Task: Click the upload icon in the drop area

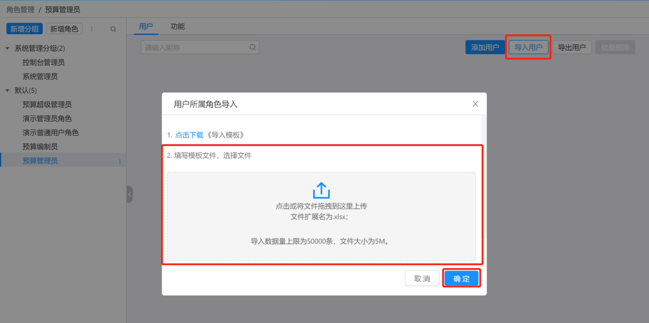Action: point(321,190)
